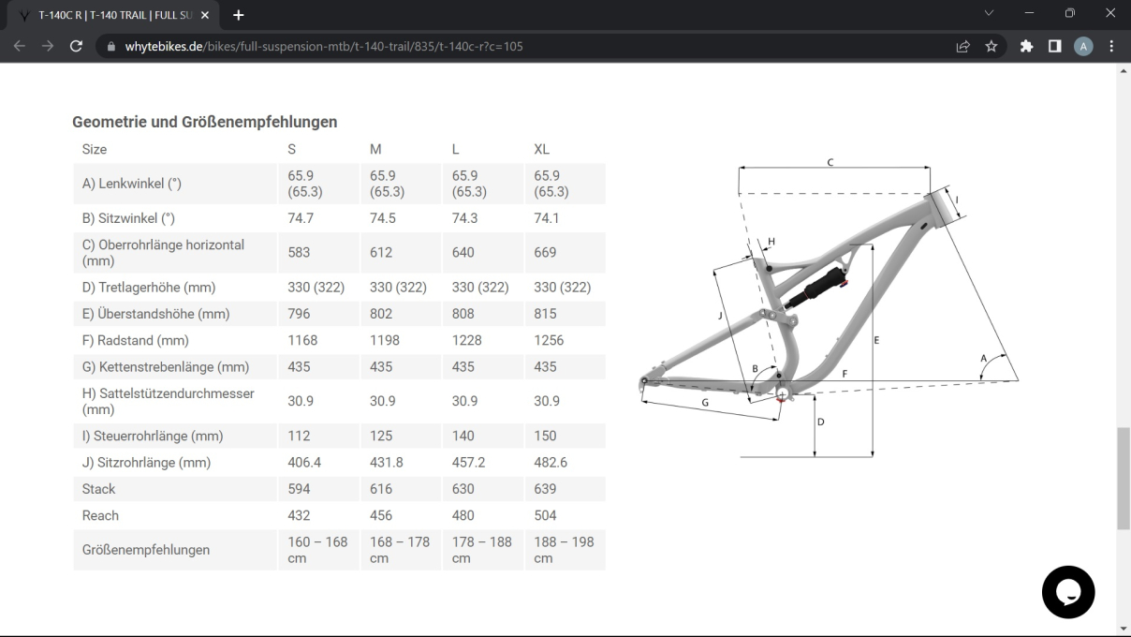This screenshot has height=637, width=1131.
Task: Click the 'Size' header cell
Action: click(95, 149)
